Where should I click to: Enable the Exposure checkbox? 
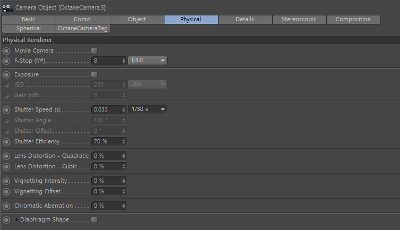pos(94,74)
